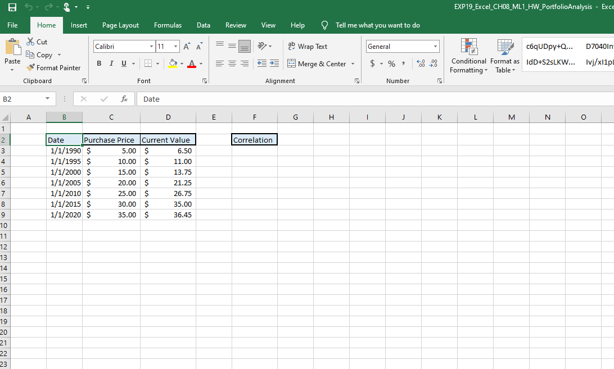Apply Accounting Number Format dollar icon
The height and width of the screenshot is (369, 614).
[x=372, y=63]
